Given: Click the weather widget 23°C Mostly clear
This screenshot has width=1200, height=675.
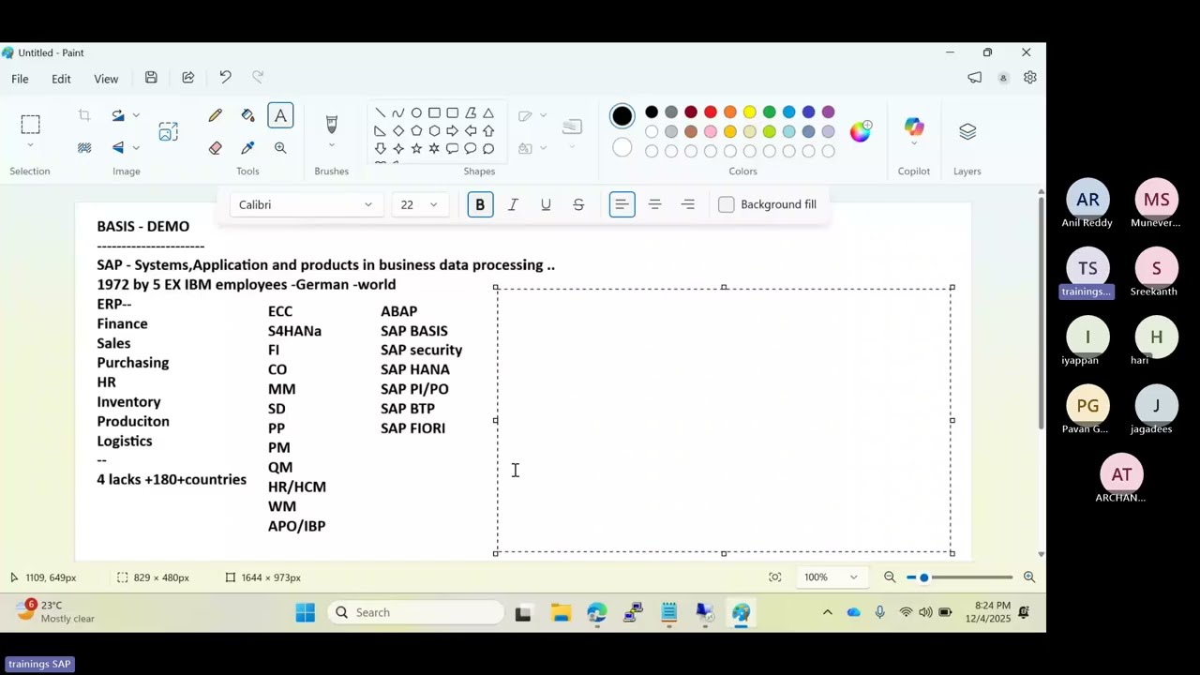Looking at the screenshot, I should [x=56, y=611].
